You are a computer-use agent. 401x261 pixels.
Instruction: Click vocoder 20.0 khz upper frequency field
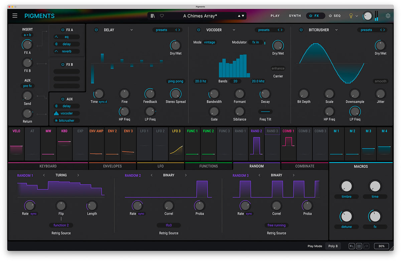pyautogui.click(x=258, y=81)
